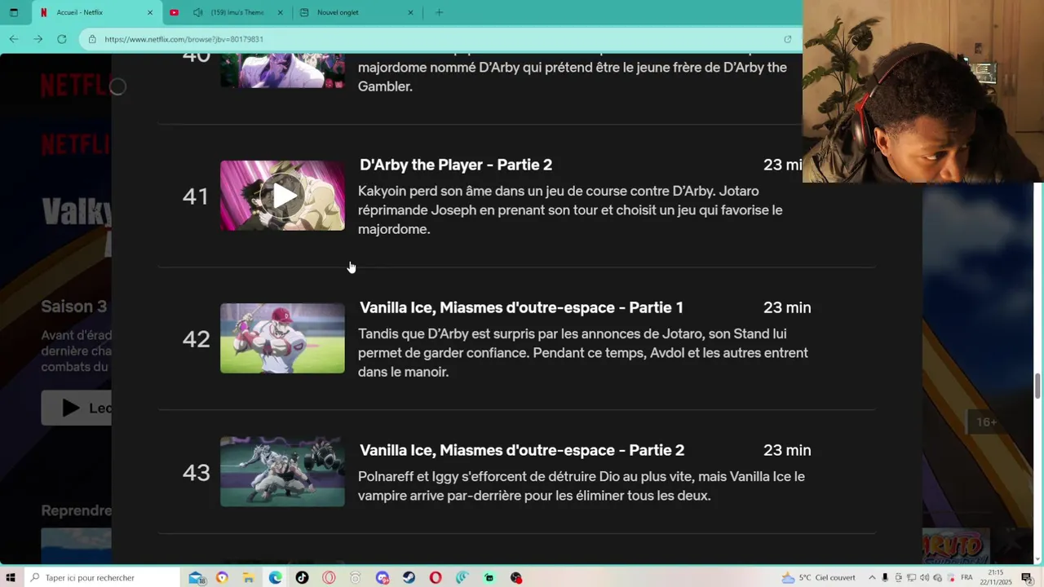Click episode number 42
Image resolution: width=1044 pixels, height=587 pixels.
196,338
